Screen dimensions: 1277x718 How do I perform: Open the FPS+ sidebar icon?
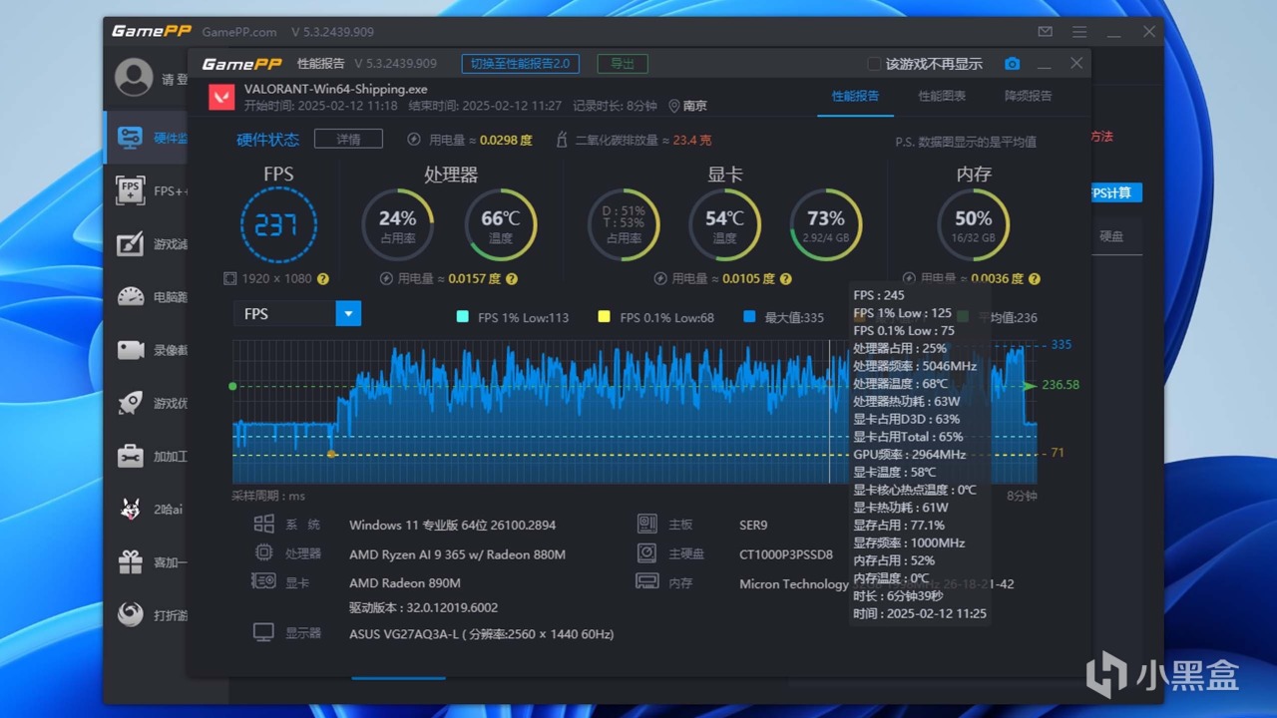(130, 190)
